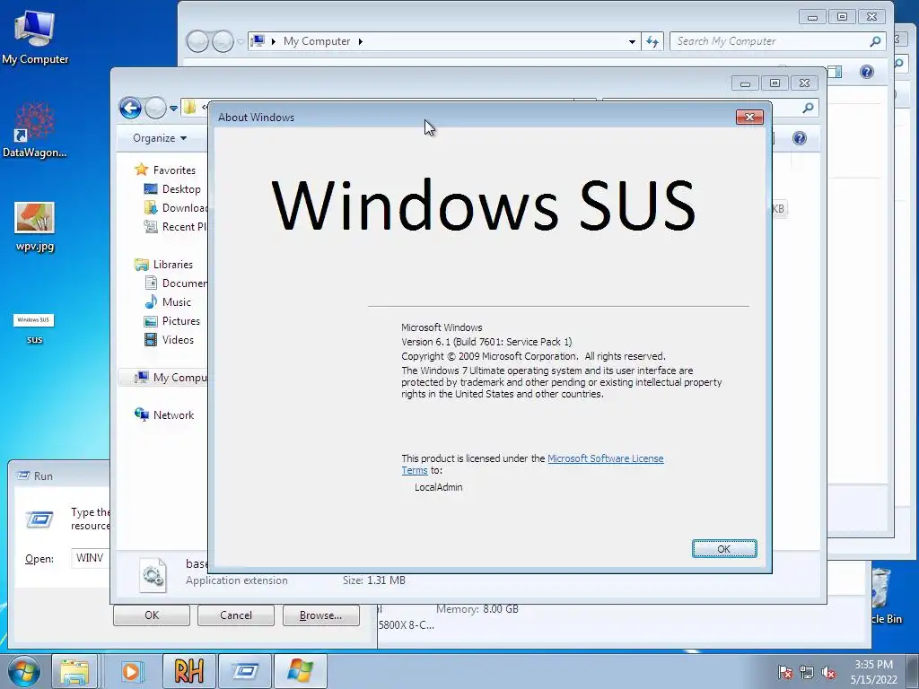This screenshot has height=689, width=919.
Task: Expand arrow after My Computer breadcrumb
Action: [360, 41]
